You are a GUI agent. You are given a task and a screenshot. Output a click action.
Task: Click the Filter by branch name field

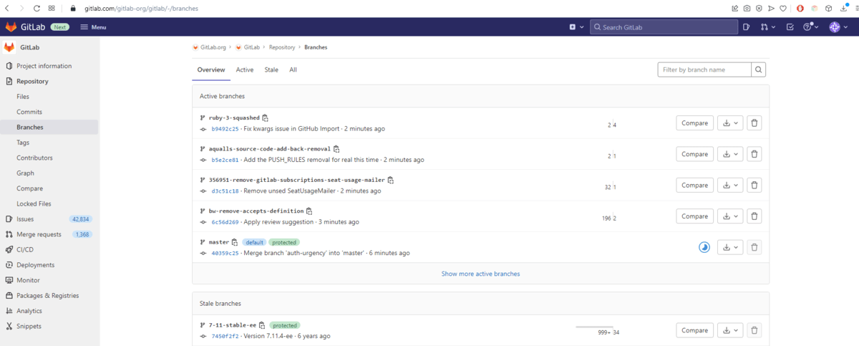(704, 69)
